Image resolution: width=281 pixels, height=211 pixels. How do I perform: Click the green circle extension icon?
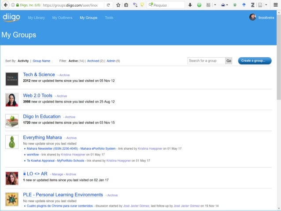click(199, 5)
